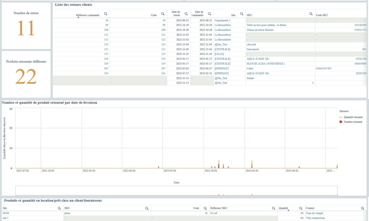This screenshot has width=369, height=221.
Task: Click the 'Nombre retourné' legend label
Action: (353, 122)
